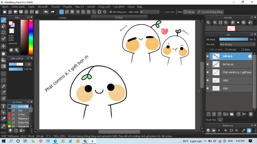This screenshot has width=257, height=144.
Task: Open the gear settings of Dỗi bi h layer
Action: (x=250, y=56)
